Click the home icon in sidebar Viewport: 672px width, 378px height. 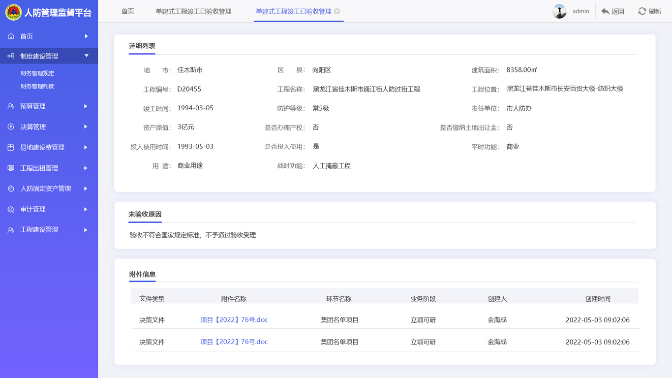tap(11, 36)
